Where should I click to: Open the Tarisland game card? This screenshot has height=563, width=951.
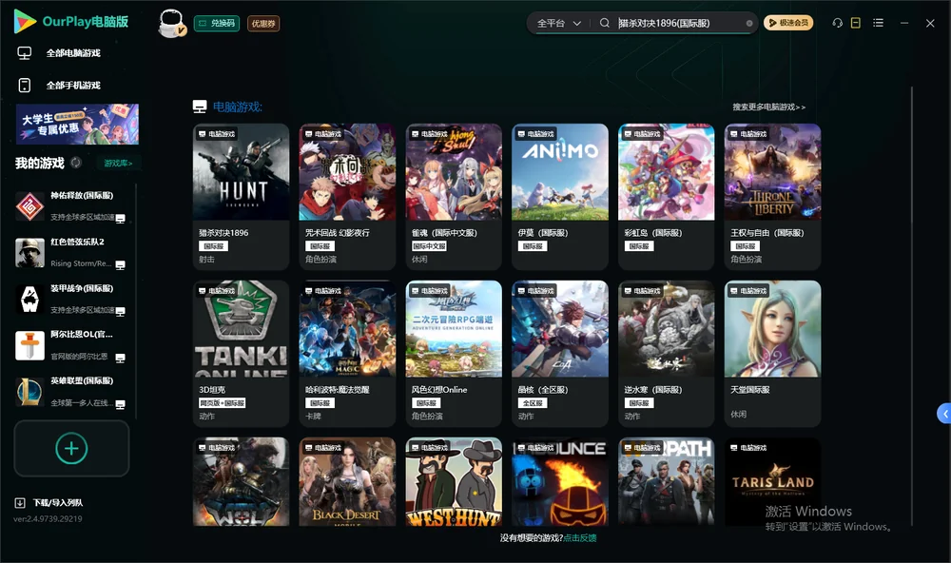(772, 482)
